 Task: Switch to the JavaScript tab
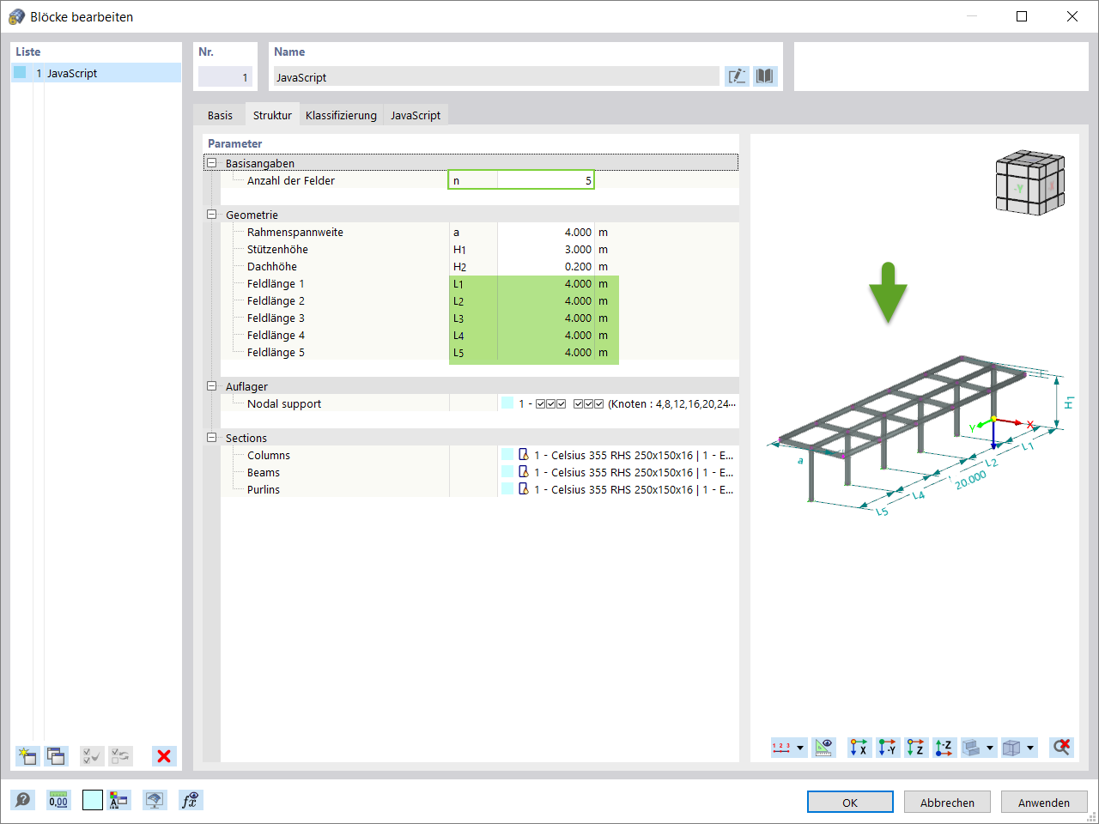coord(416,115)
